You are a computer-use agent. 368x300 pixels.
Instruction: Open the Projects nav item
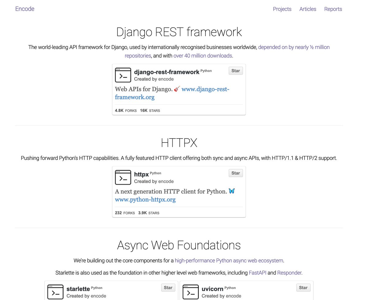282,9
